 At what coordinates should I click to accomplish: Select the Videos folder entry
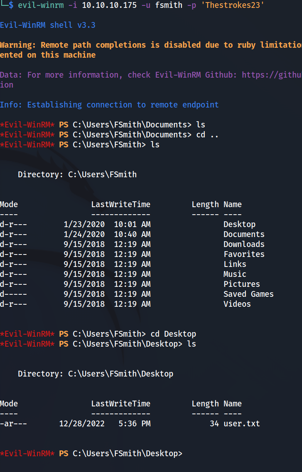point(237,304)
